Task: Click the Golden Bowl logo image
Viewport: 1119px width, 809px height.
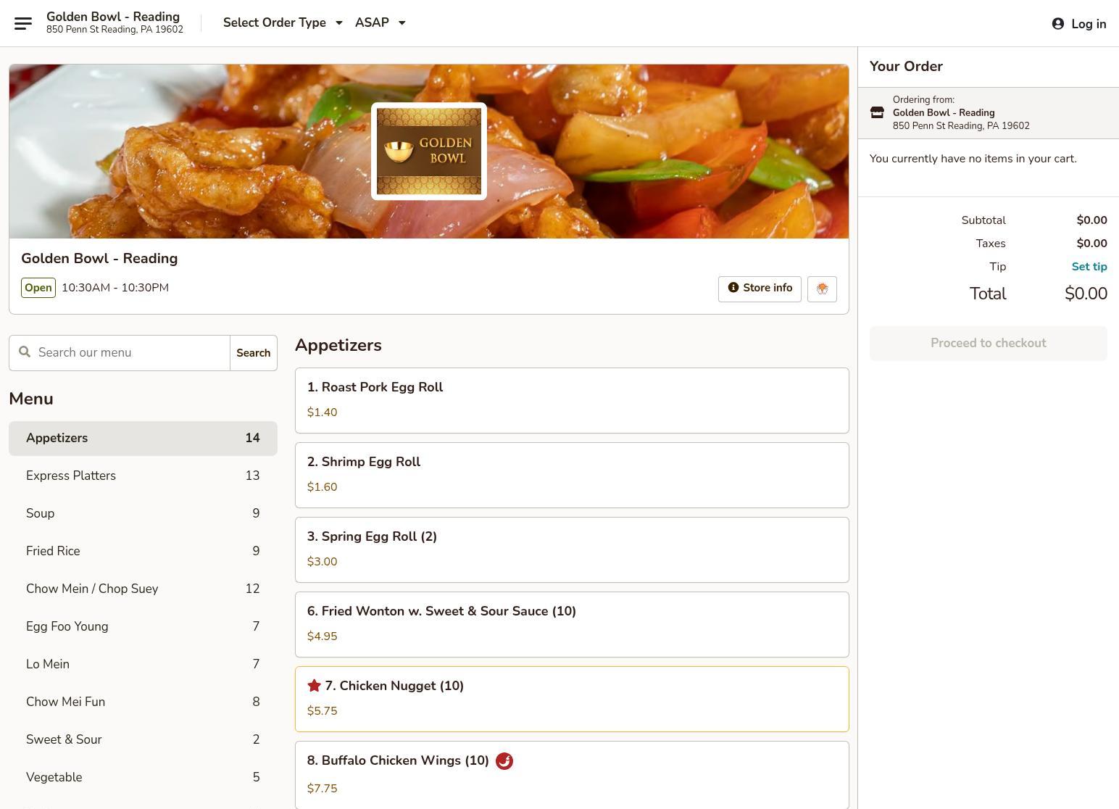Action: coord(429,151)
